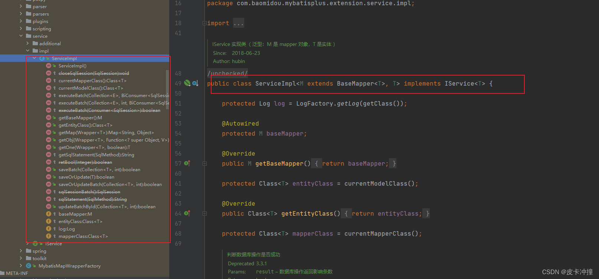The width and height of the screenshot is (599, 279).
Task: Click the @Autowired annotation on line 53
Action: tap(240, 124)
